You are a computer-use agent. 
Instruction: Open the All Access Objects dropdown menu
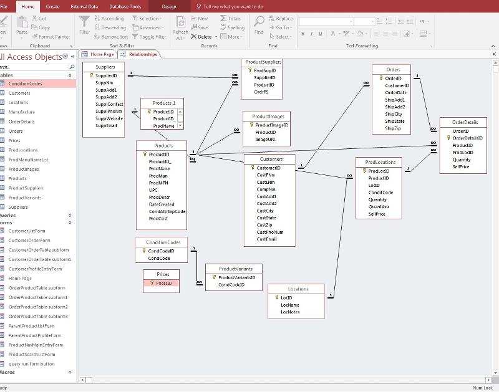click(65, 57)
